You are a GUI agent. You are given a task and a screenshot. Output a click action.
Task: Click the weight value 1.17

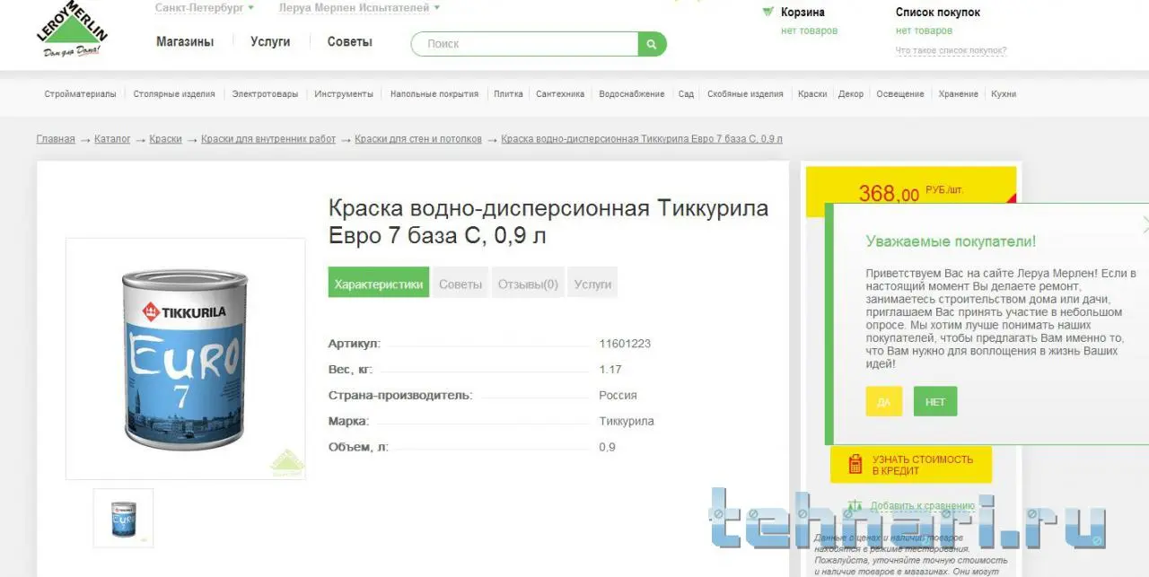click(610, 370)
